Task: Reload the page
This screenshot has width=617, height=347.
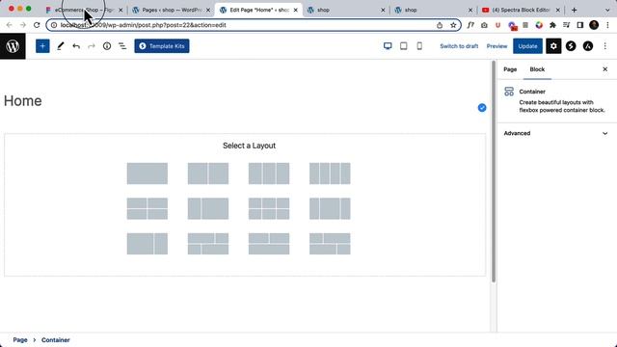Action: coord(37,25)
